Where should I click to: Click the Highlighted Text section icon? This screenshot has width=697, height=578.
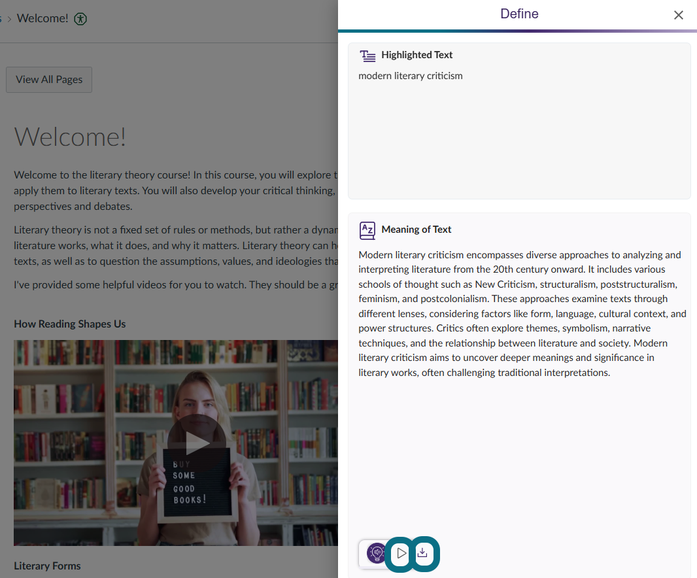click(x=367, y=56)
